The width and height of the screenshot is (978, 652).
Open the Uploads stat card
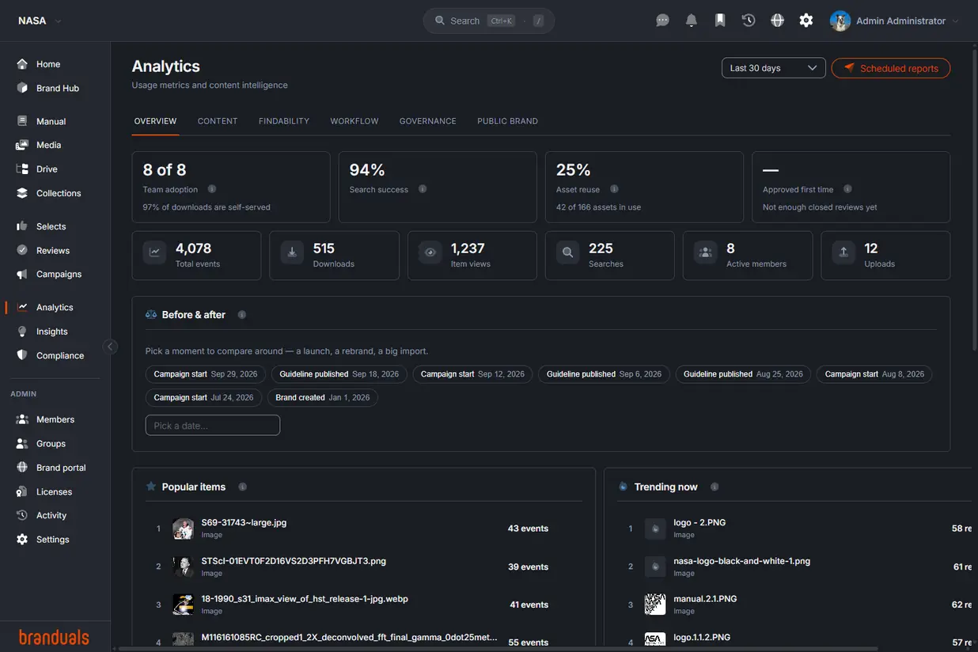pos(885,255)
